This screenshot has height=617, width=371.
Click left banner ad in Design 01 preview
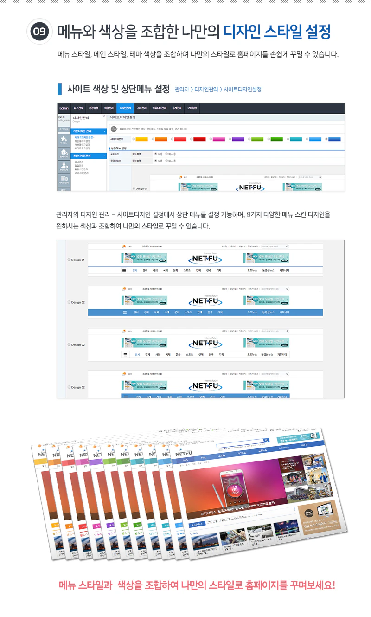(x=145, y=258)
